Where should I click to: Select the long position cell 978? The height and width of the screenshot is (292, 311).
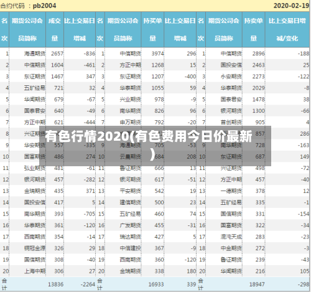(159, 100)
